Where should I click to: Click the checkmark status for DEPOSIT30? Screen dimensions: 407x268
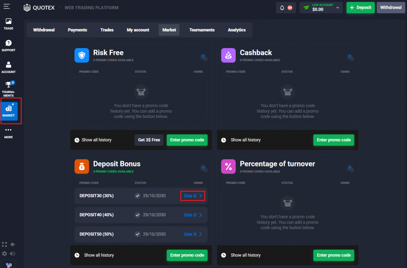138,196
